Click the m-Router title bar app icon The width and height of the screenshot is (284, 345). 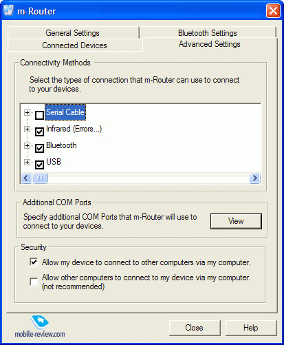(9, 10)
